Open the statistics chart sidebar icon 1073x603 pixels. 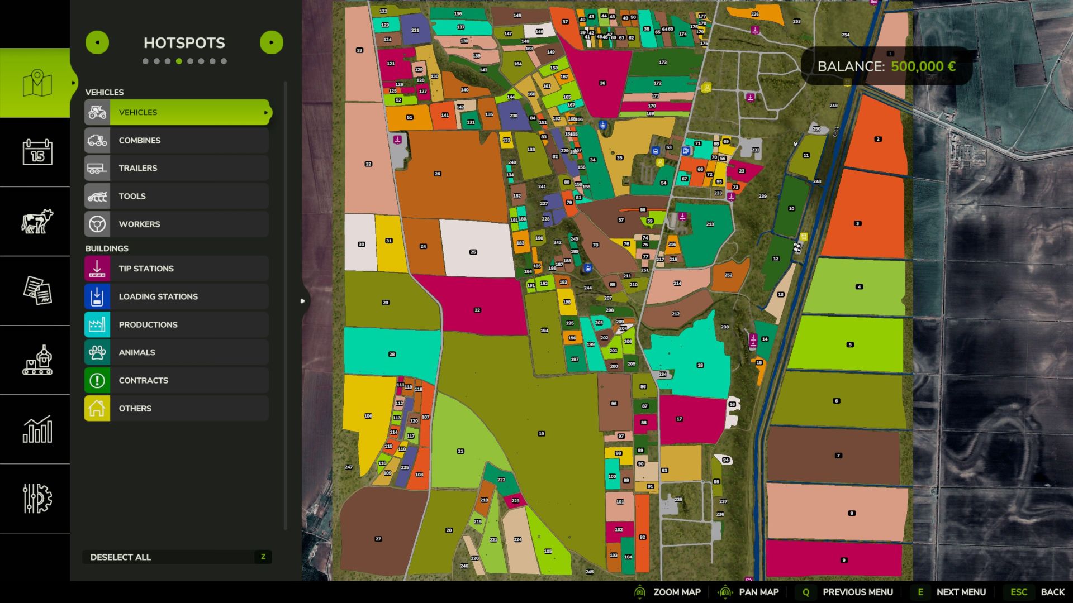(37, 429)
